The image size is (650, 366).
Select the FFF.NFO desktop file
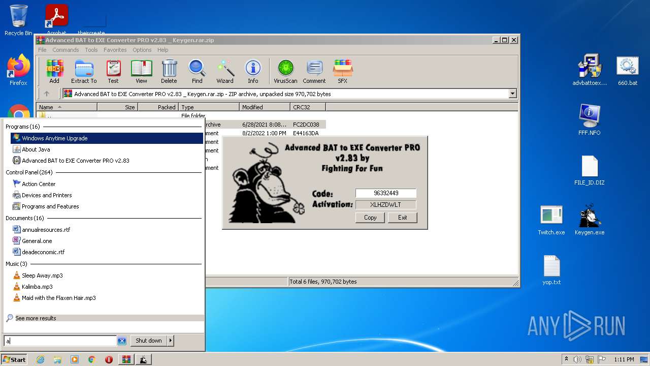pyautogui.click(x=590, y=120)
